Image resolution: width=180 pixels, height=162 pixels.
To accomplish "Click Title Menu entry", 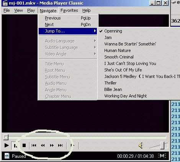I will pyautogui.click(x=68, y=64).
